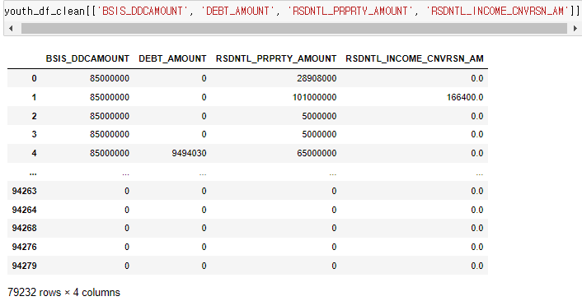The height and width of the screenshot is (301, 582).
Task: Click row index 2
Action: tap(34, 116)
